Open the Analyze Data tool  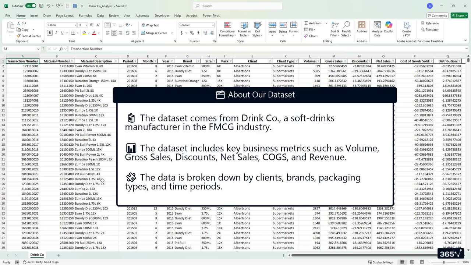click(x=377, y=29)
